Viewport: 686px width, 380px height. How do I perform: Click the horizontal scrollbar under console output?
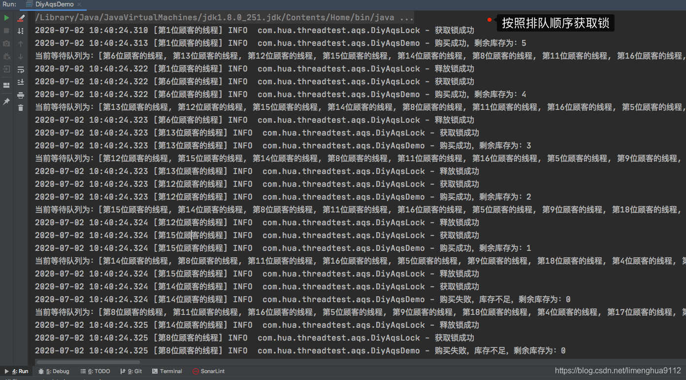pyautogui.click(x=88, y=362)
